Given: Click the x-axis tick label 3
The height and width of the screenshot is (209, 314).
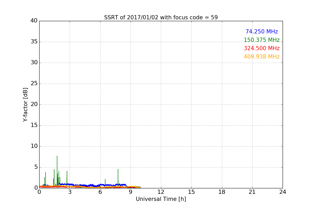Looking at the screenshot, I should point(70,192).
